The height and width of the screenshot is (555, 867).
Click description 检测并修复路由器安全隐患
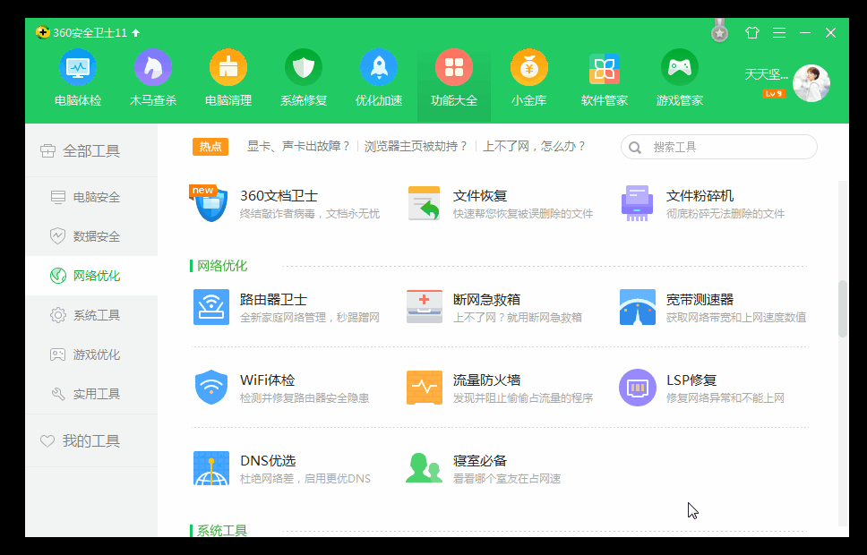point(305,398)
